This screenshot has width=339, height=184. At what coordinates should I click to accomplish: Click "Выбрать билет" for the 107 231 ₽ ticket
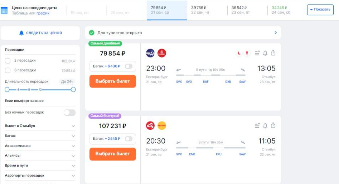tap(112, 154)
